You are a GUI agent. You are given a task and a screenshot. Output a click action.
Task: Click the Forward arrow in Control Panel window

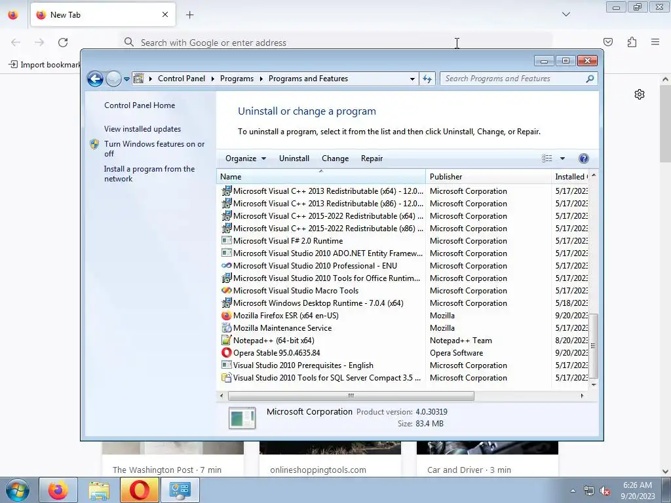coord(113,79)
